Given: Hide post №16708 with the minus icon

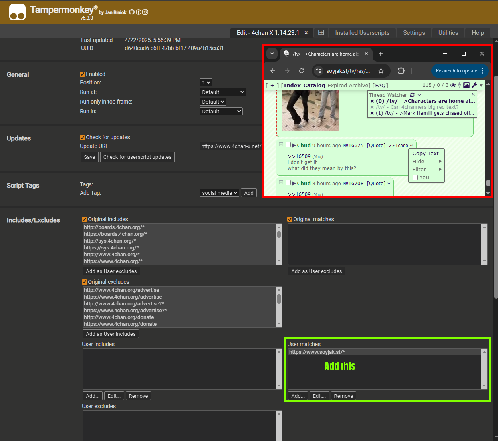Looking at the screenshot, I should pyautogui.click(x=281, y=183).
